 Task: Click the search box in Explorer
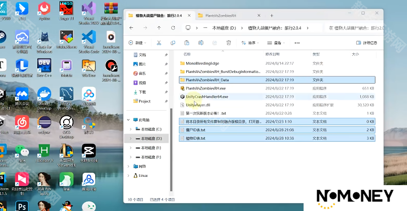click(x=354, y=28)
